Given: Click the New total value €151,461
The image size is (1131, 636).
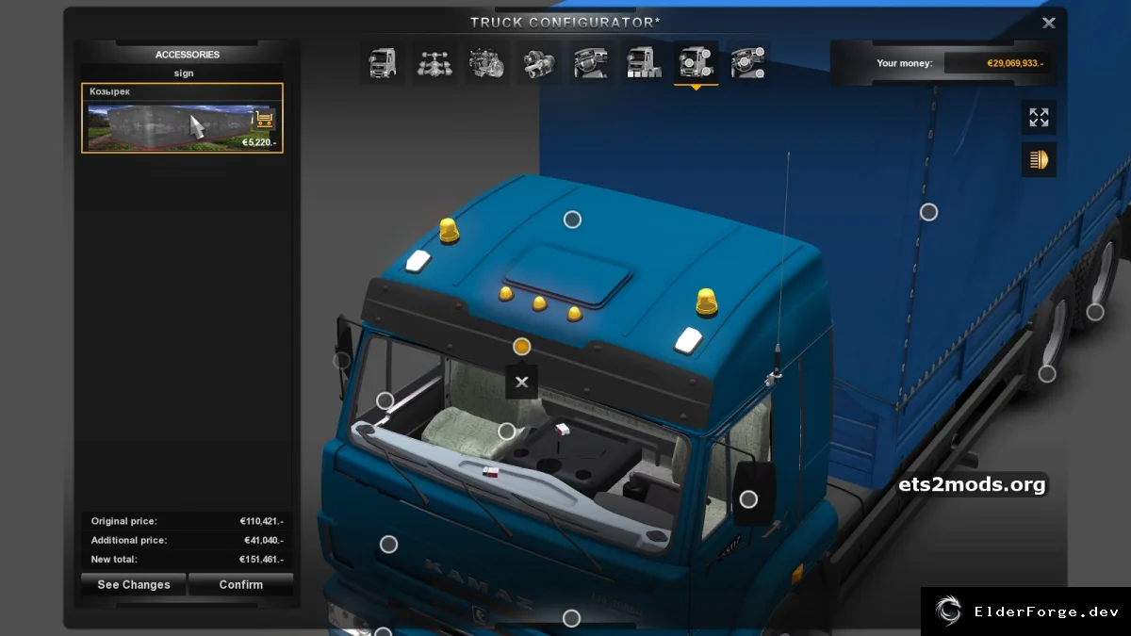Looking at the screenshot, I should [x=262, y=559].
